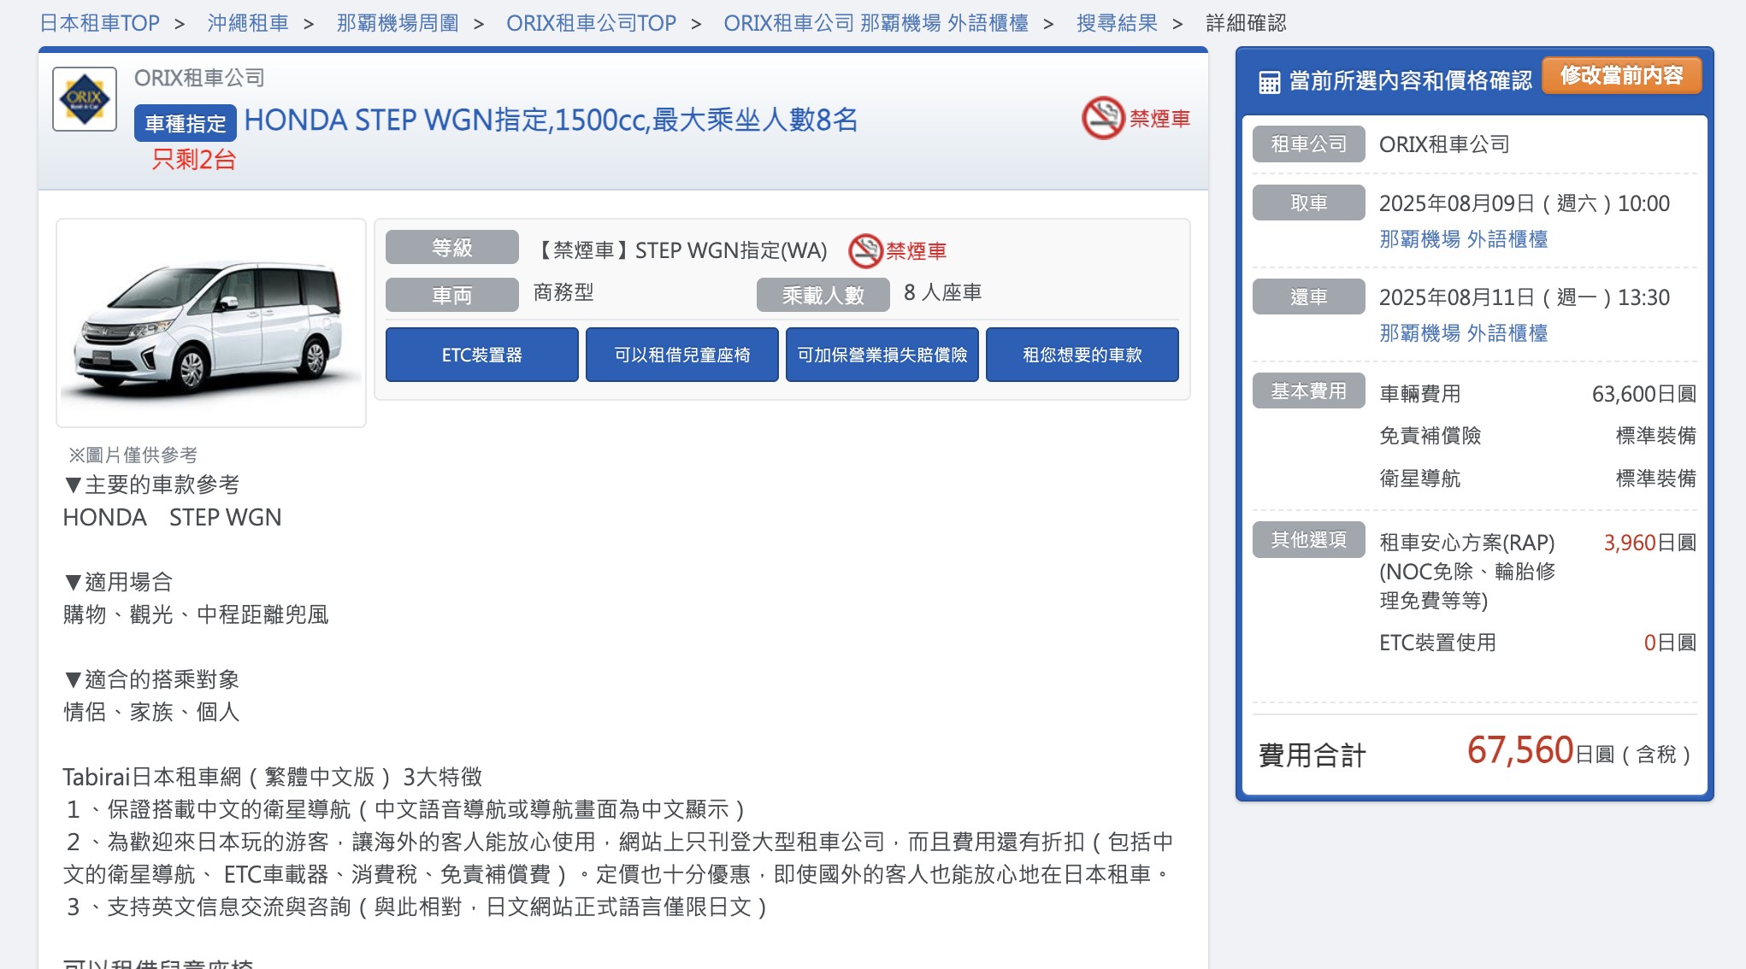This screenshot has width=1746, height=969.
Task: Click the 租車公司 label in price panel
Action: tap(1309, 144)
